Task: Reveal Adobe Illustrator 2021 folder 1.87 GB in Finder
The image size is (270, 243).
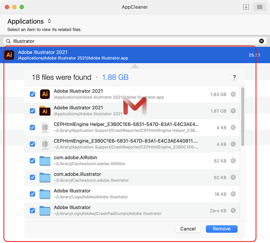Action: click(233, 111)
